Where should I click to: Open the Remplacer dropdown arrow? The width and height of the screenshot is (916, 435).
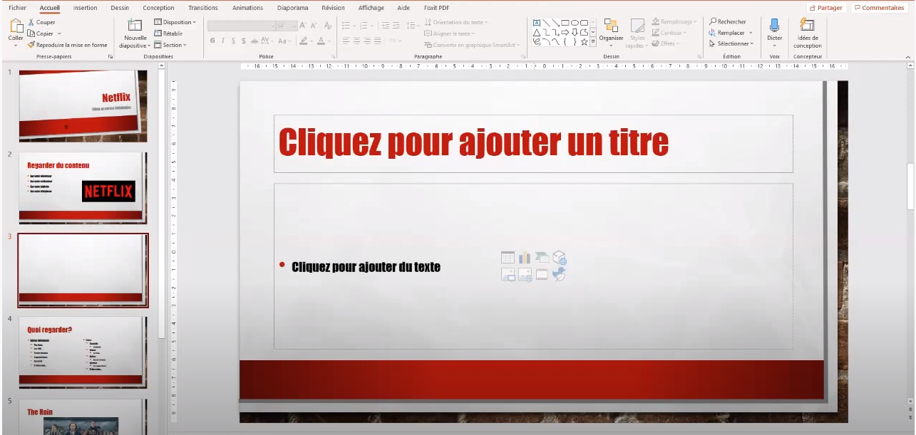point(751,33)
